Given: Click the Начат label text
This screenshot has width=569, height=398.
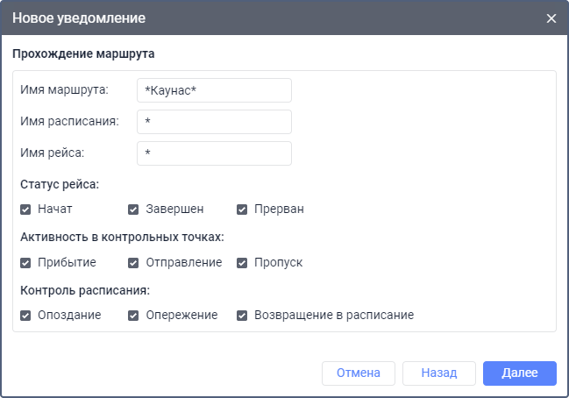Looking at the screenshot, I should [54, 210].
